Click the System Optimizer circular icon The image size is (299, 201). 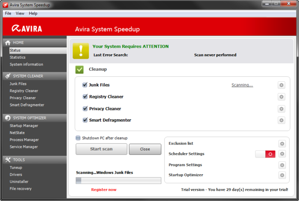click(8, 118)
